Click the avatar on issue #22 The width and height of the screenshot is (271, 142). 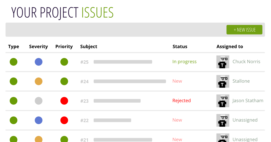[x=223, y=120]
